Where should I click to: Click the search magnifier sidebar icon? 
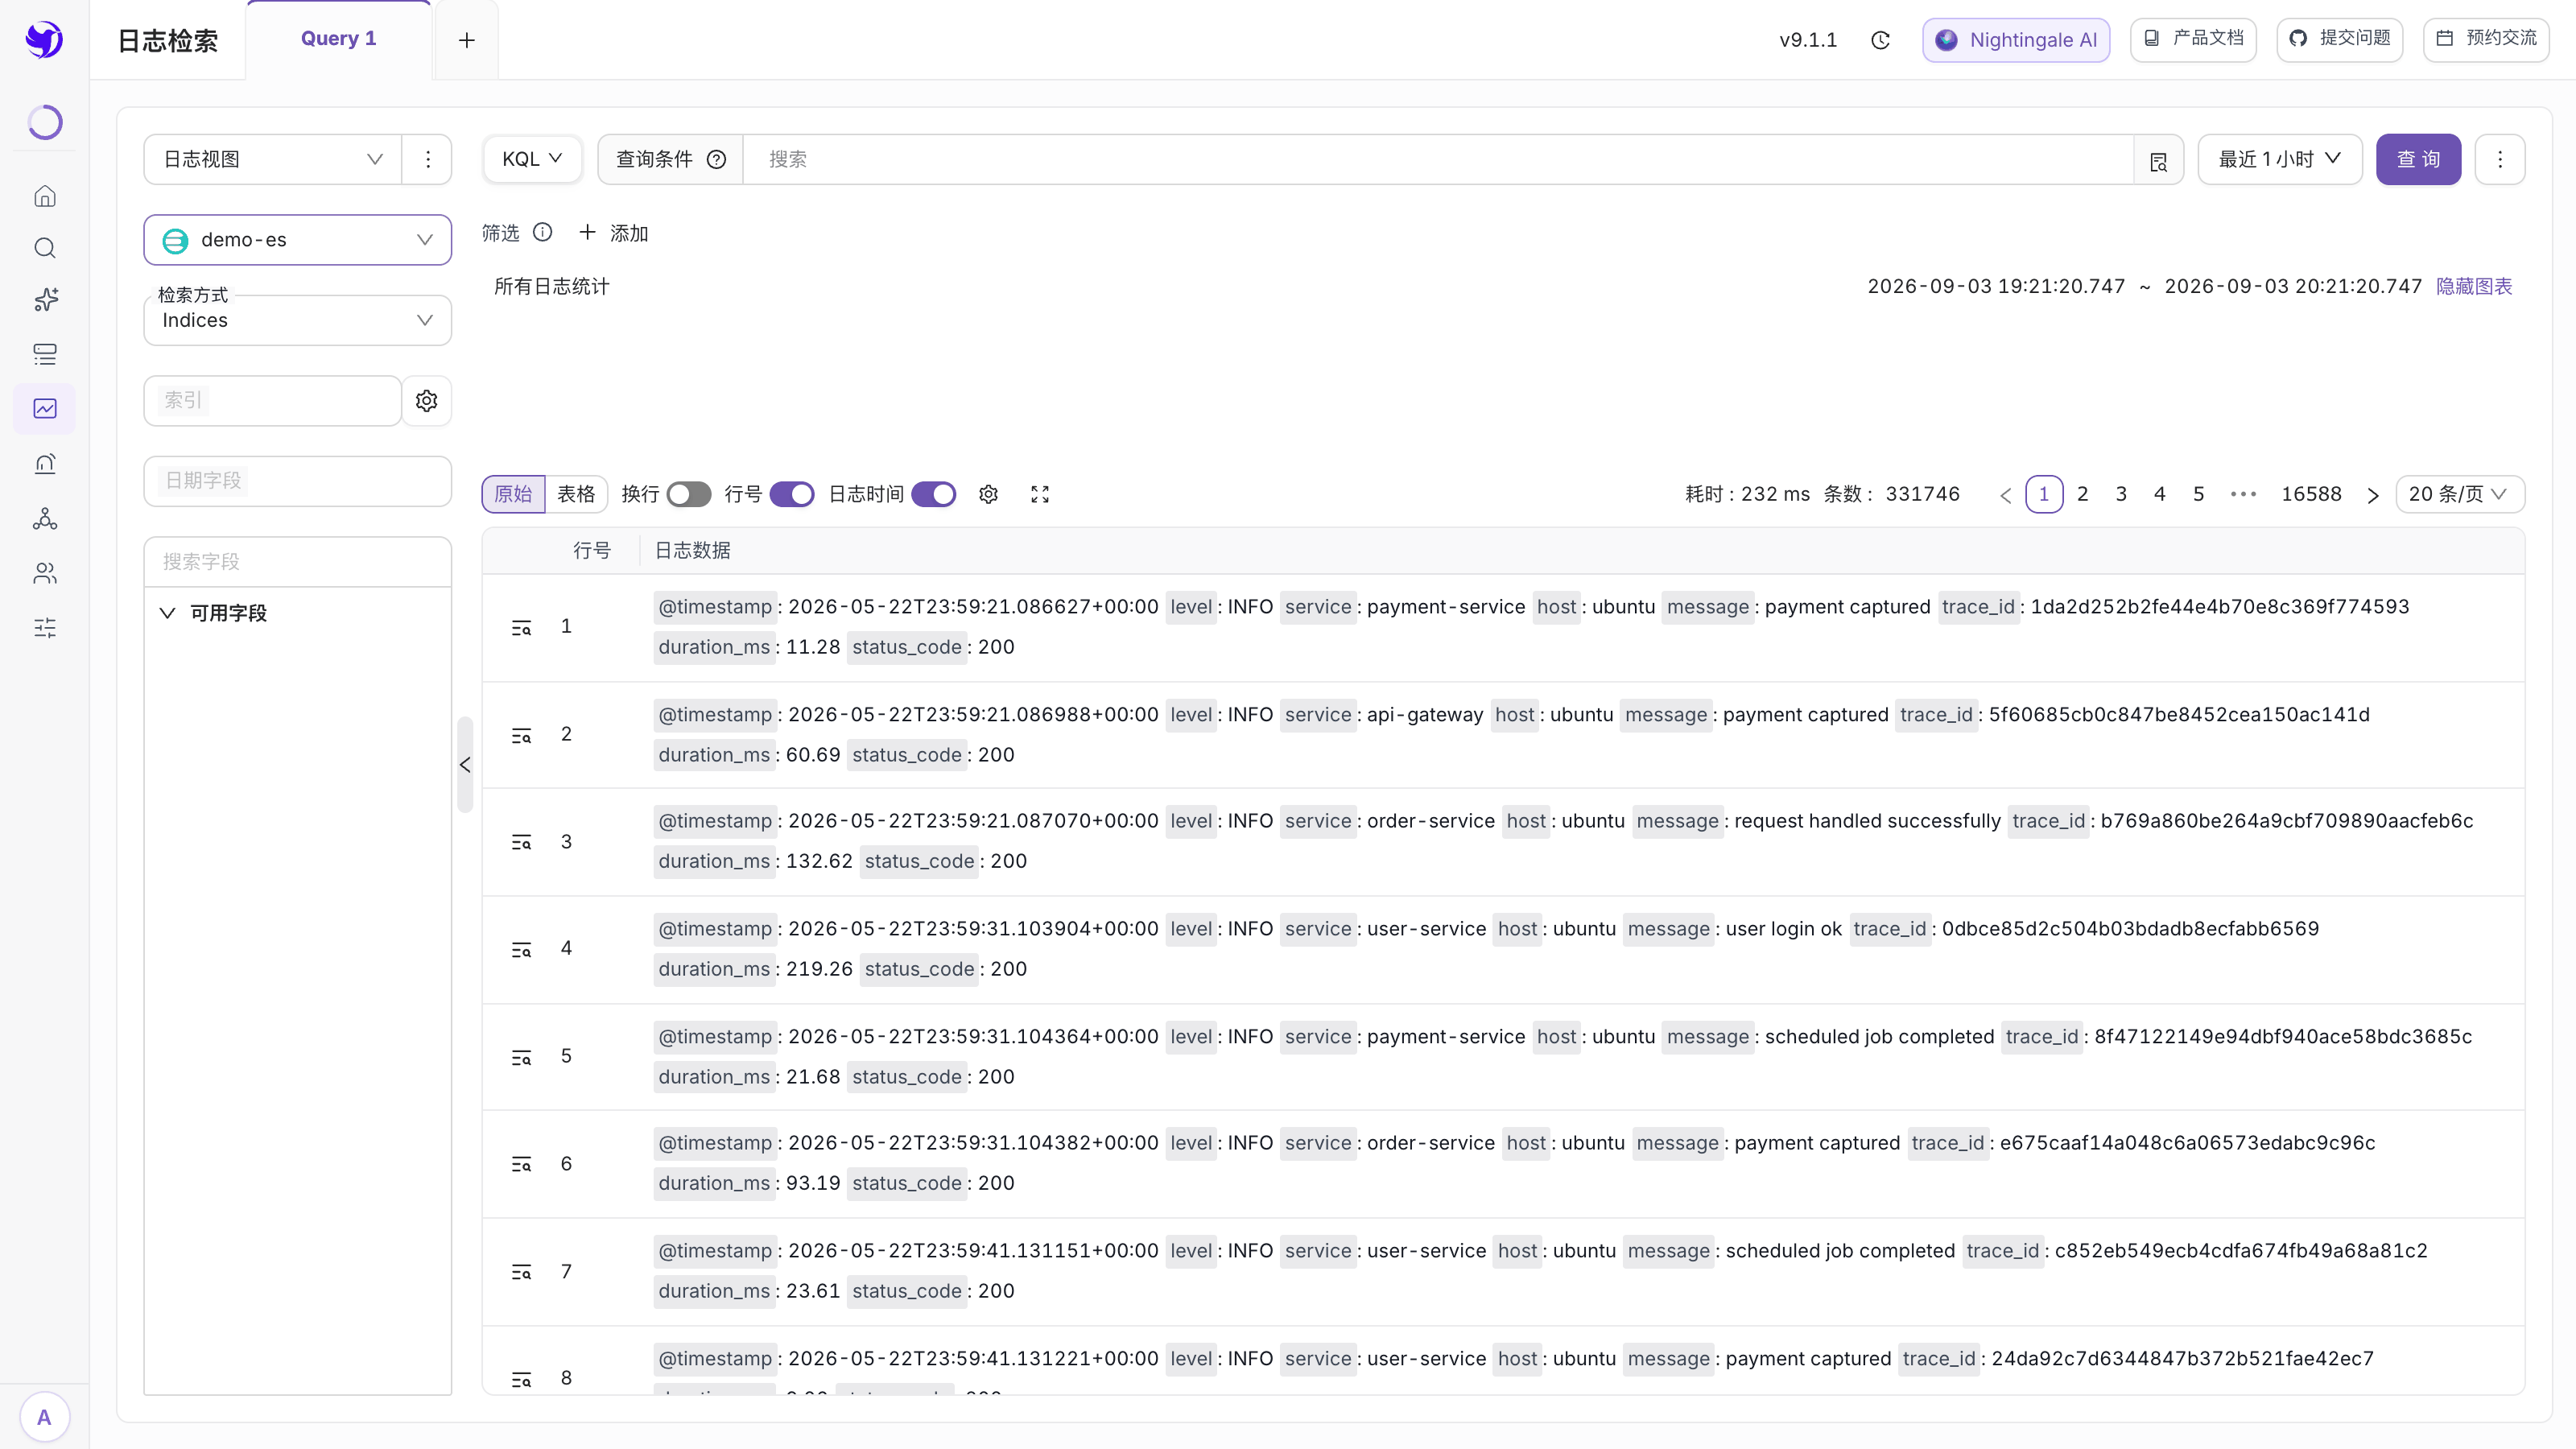click(45, 248)
